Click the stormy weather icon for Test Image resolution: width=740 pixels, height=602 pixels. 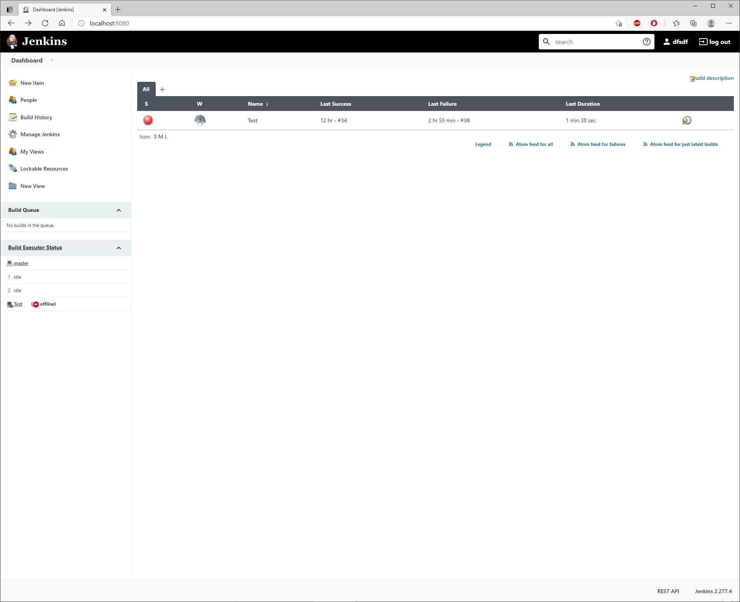point(200,120)
